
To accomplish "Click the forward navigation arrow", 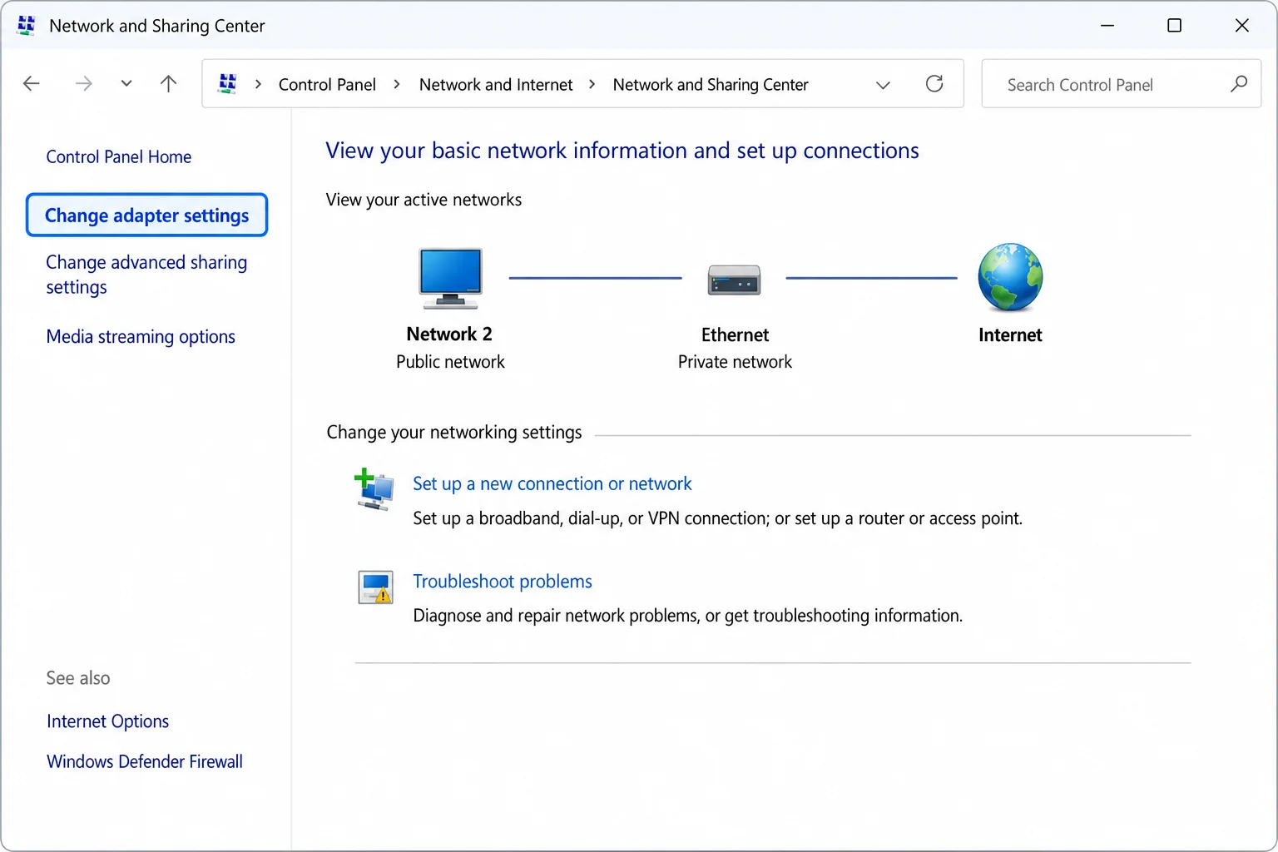I will tap(83, 83).
